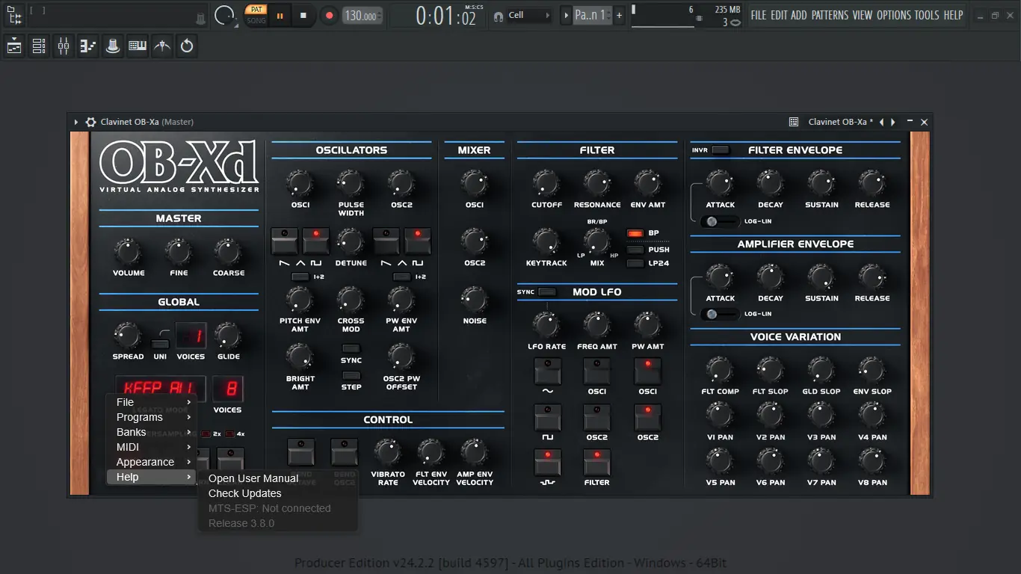Click Open User Manual
The height and width of the screenshot is (574, 1021).
tap(253, 478)
